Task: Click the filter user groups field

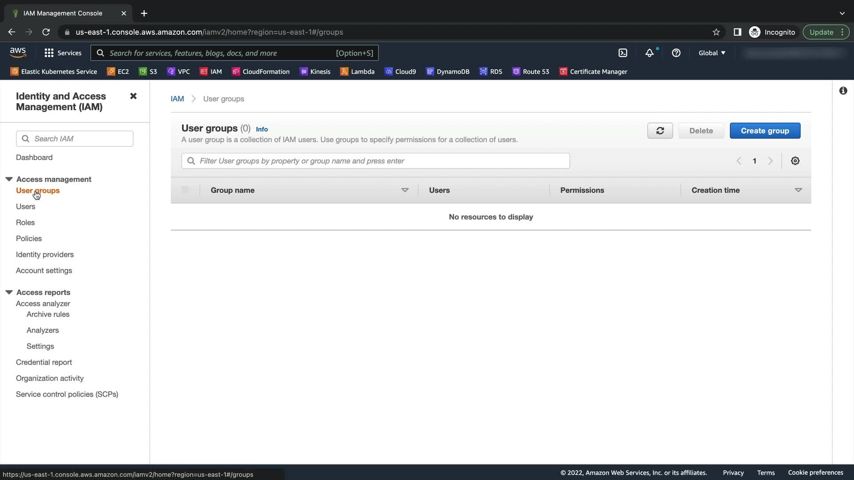Action: [x=375, y=161]
